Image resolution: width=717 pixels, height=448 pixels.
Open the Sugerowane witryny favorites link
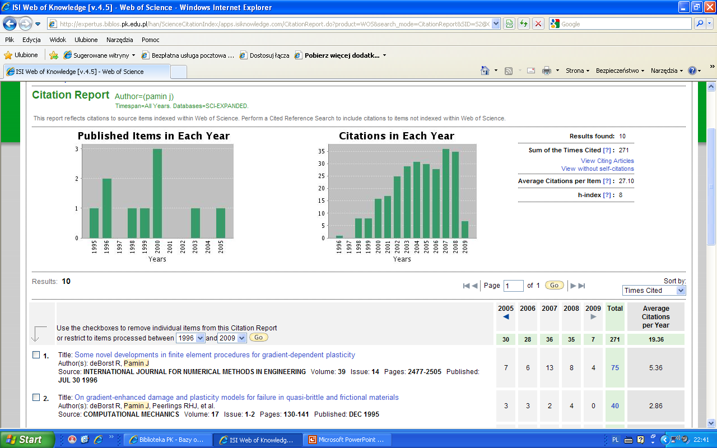coord(99,55)
